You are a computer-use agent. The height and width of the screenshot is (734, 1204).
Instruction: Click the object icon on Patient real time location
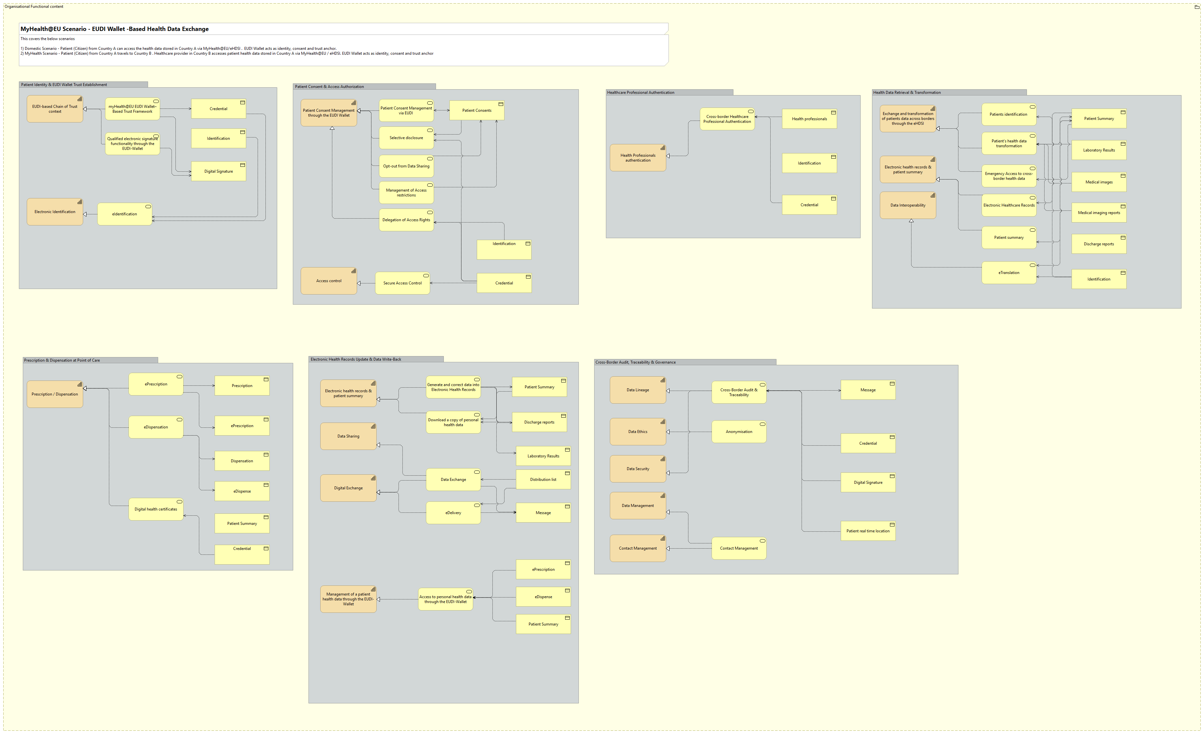click(x=892, y=525)
